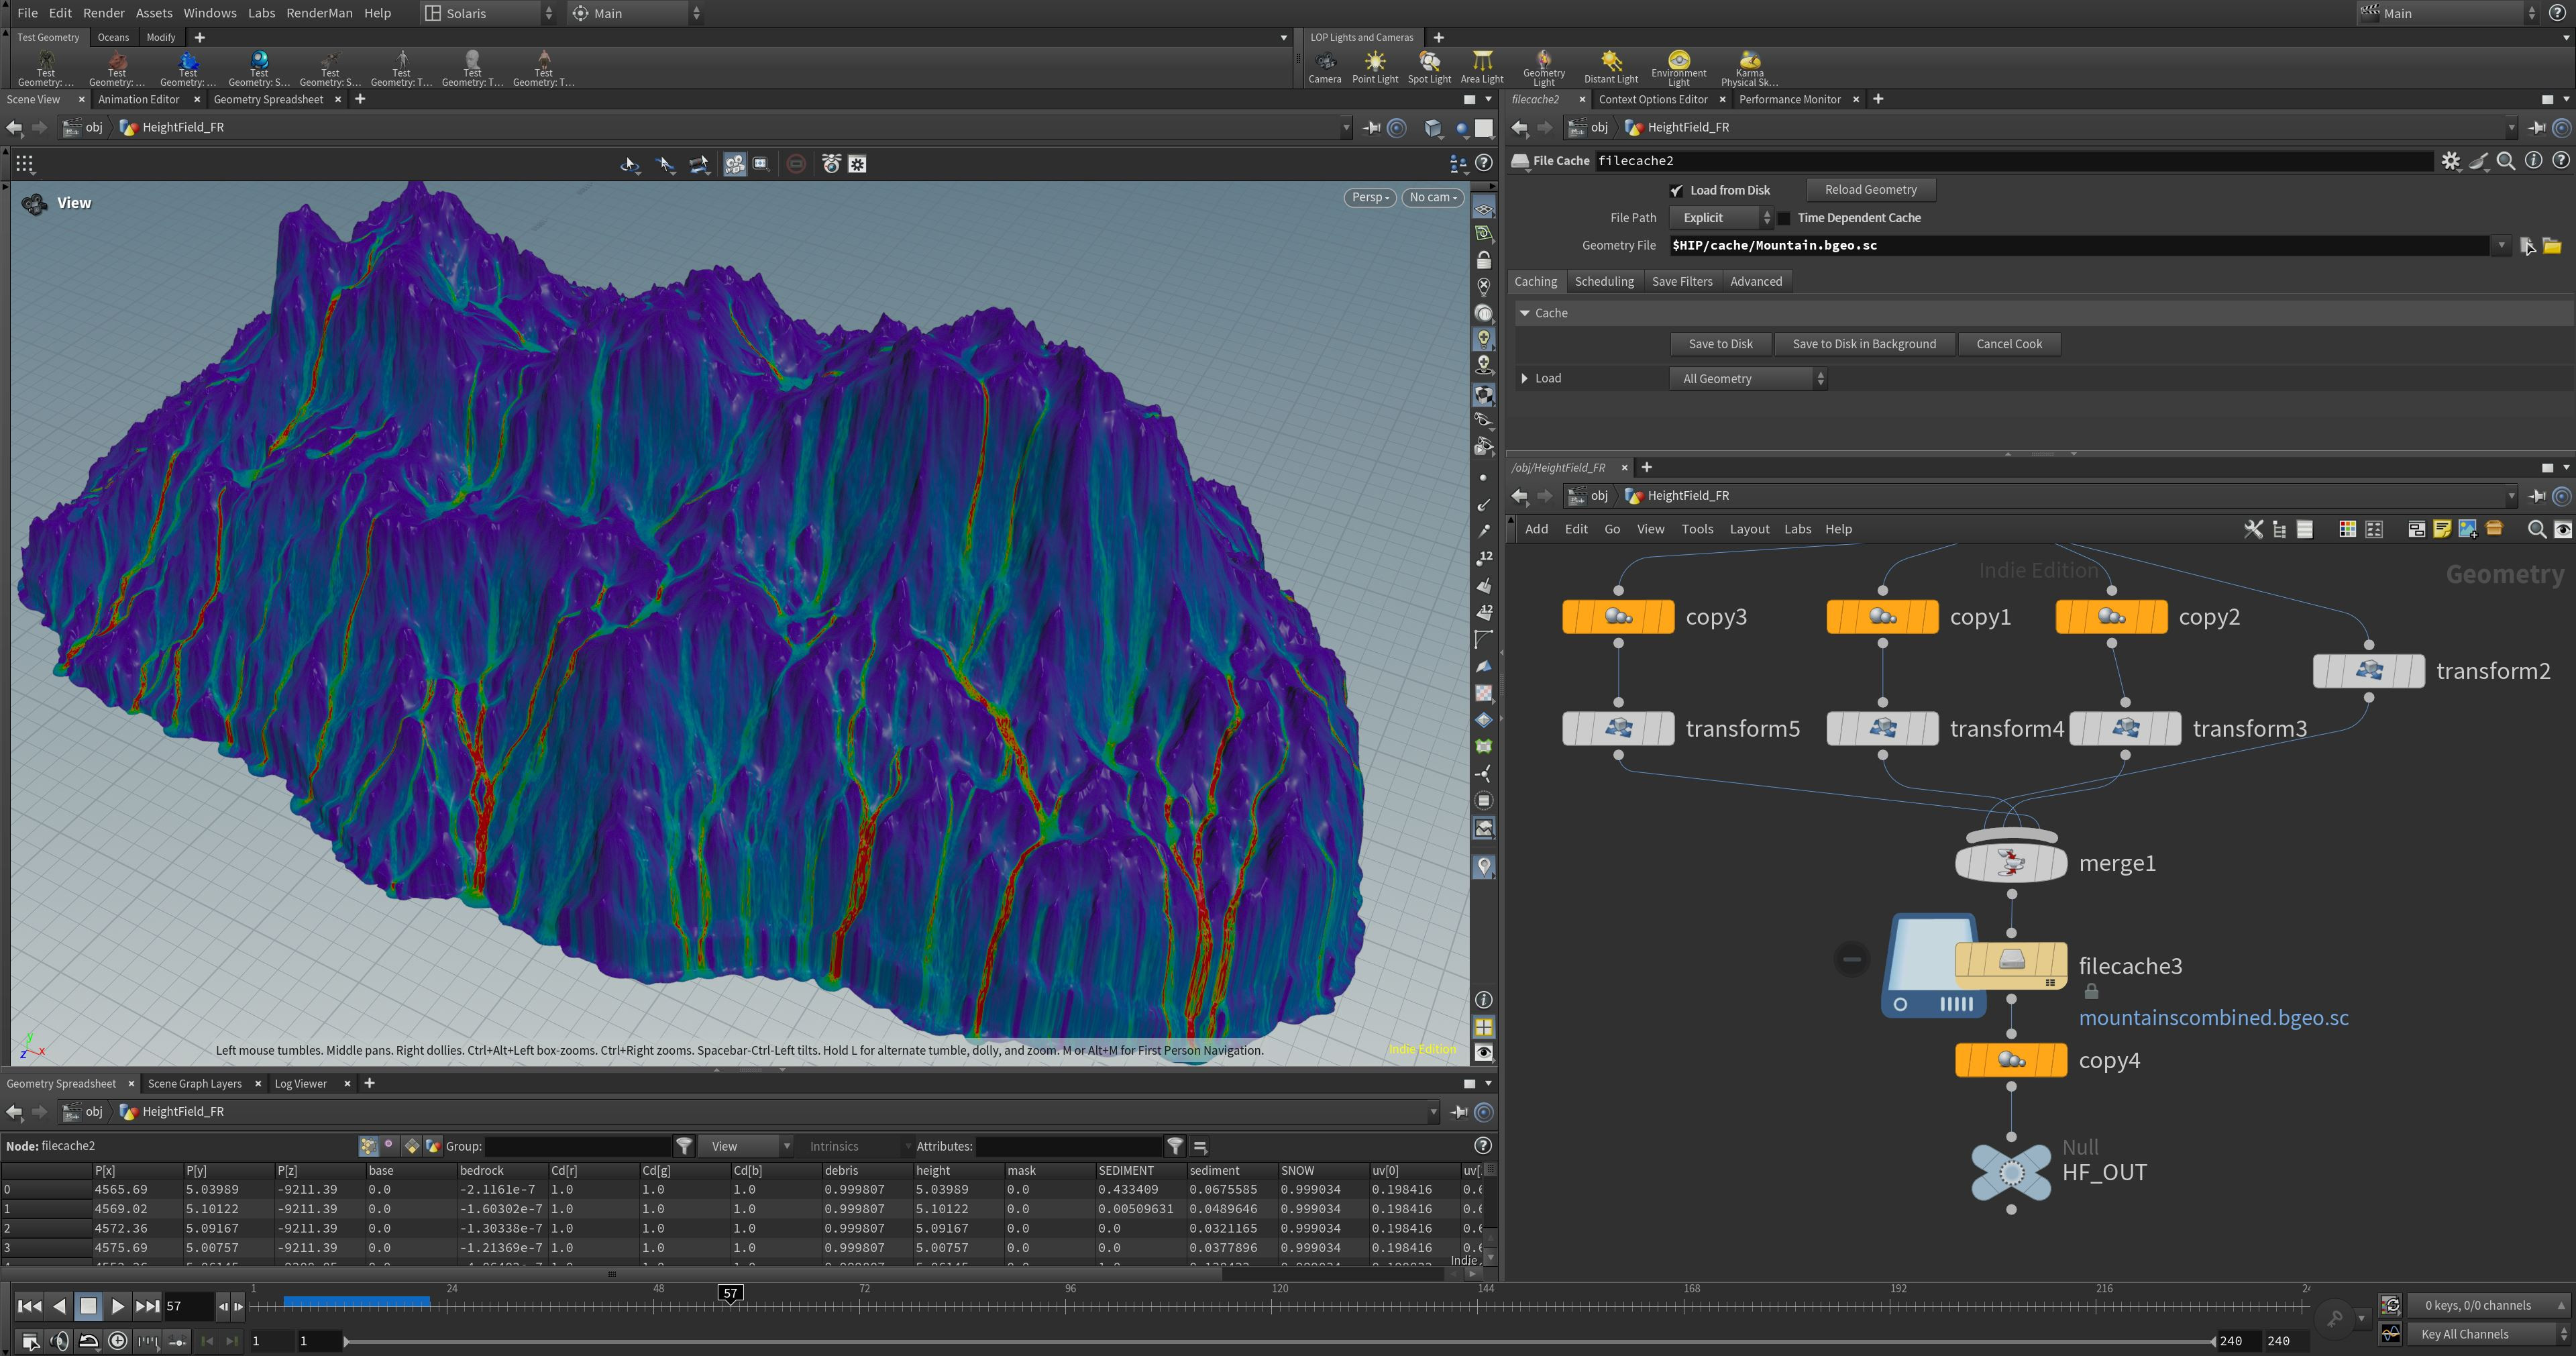Screen dimensions: 2576x1356
Task: Enable the Time Dependent Cache checkbox
Action: click(1784, 218)
